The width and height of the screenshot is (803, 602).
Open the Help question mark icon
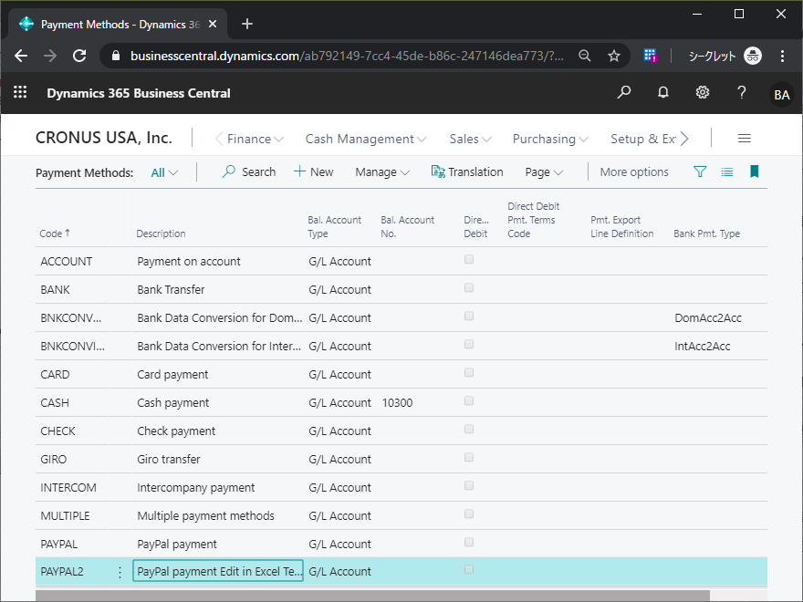click(x=742, y=92)
